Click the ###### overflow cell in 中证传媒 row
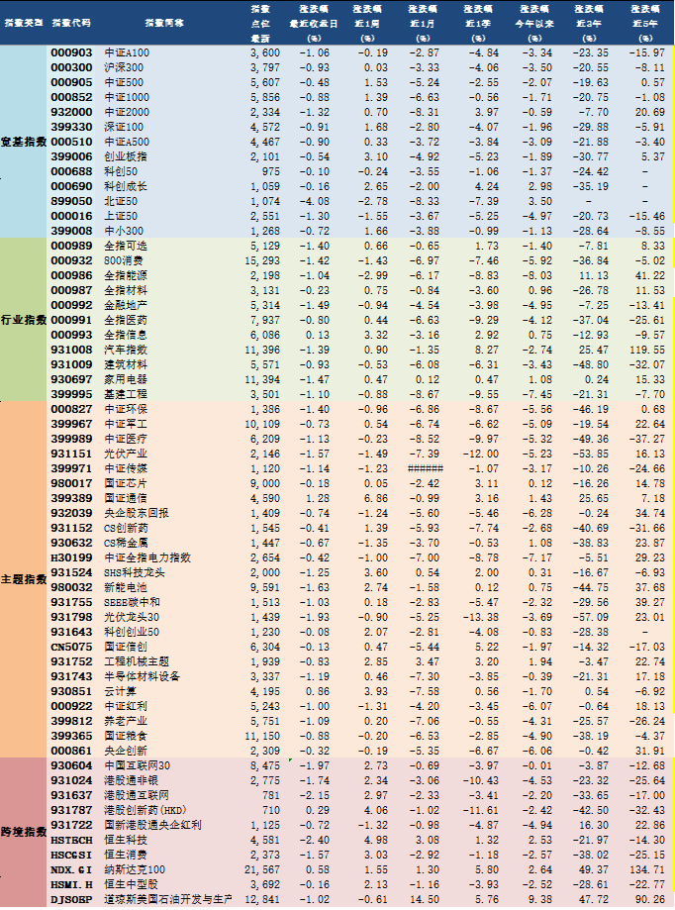Image resolution: width=675 pixels, height=910 pixels. click(425, 468)
